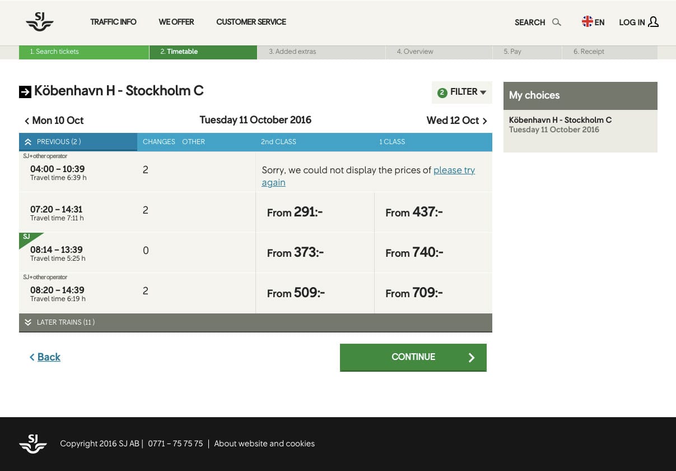This screenshot has width=676, height=471.
Task: Open the FILTER dropdown
Action: tap(461, 92)
